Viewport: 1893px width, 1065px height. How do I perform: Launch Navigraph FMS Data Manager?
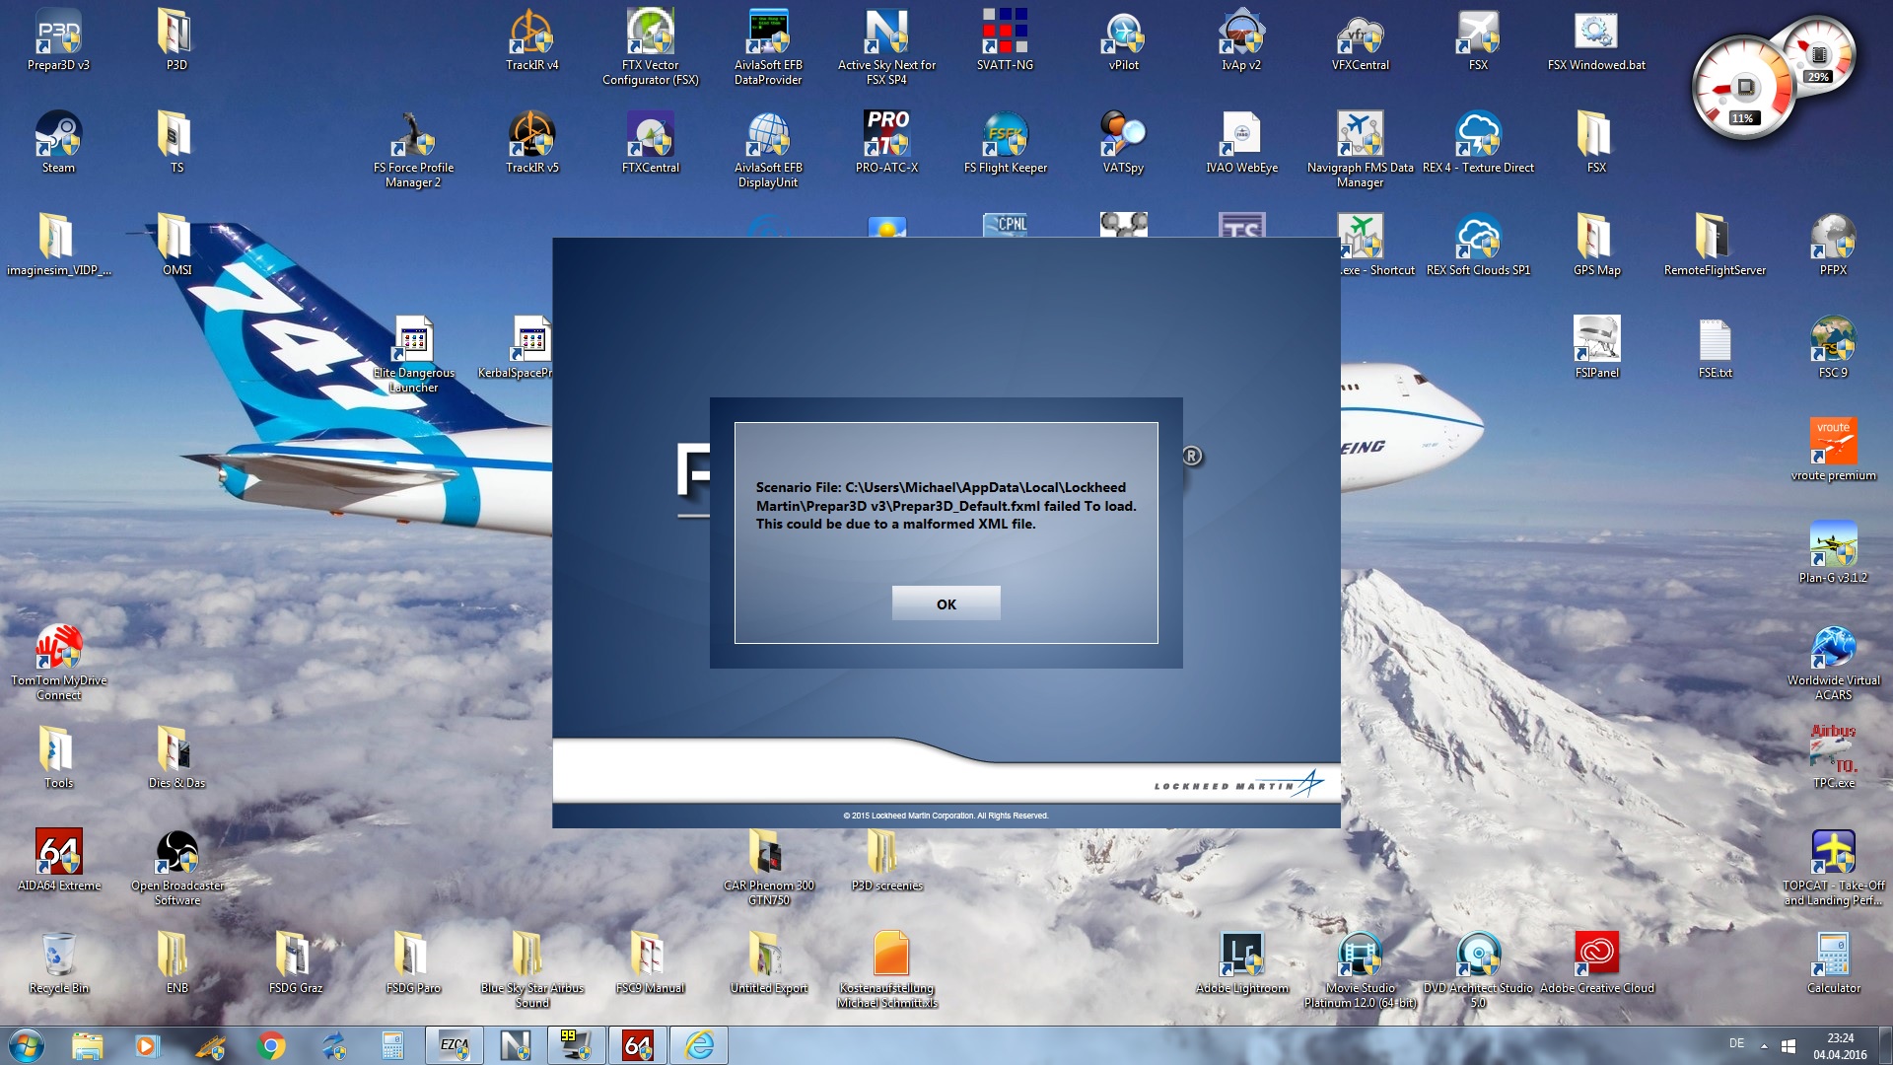click(1360, 149)
